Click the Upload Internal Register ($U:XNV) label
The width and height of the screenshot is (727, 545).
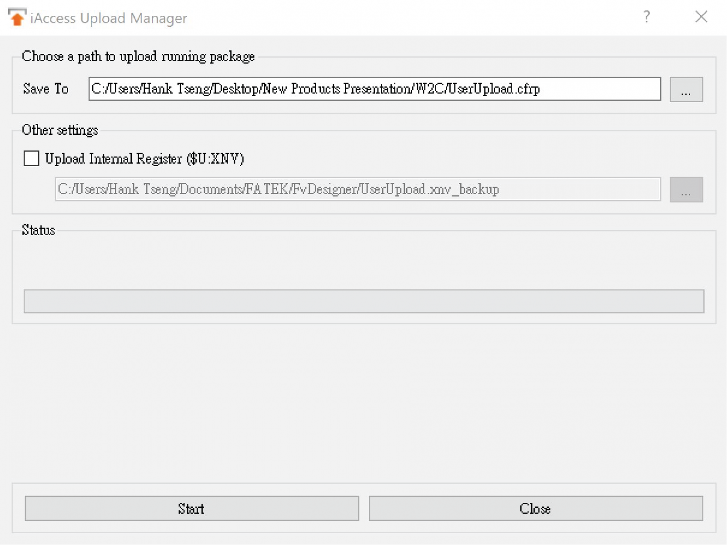[x=144, y=158]
